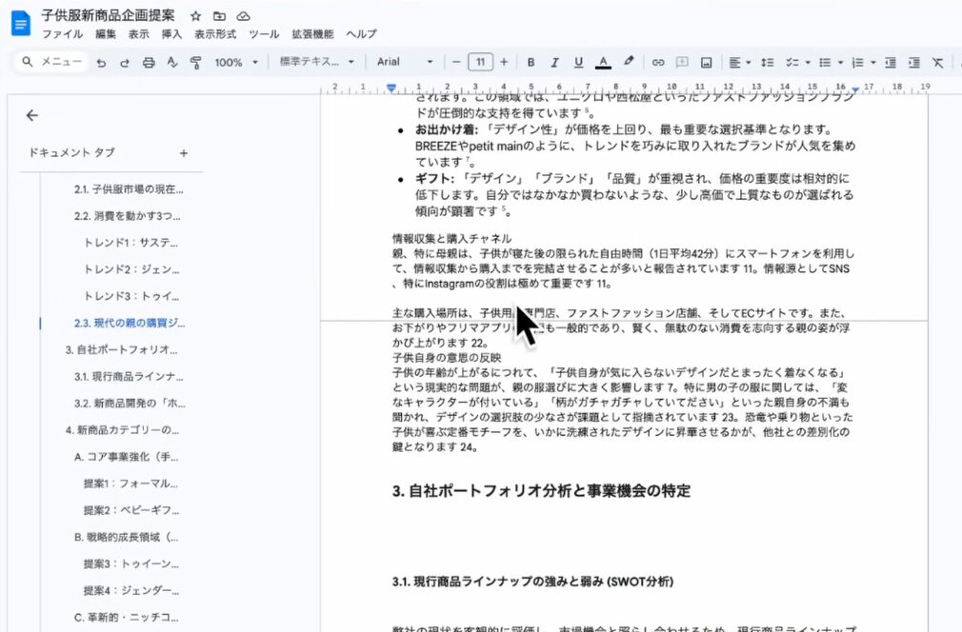Open the 表示形式 menu
Viewport: 962px width, 632px height.
[214, 34]
